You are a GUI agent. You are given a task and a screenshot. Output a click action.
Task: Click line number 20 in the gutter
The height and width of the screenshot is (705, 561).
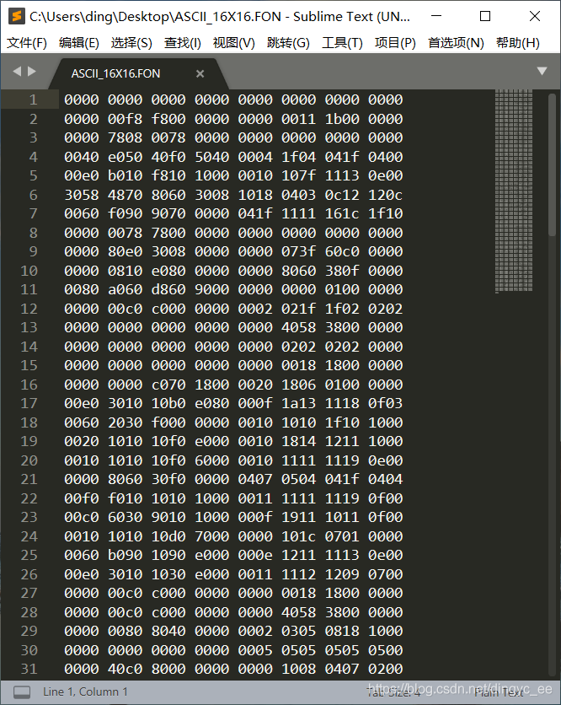click(29, 460)
